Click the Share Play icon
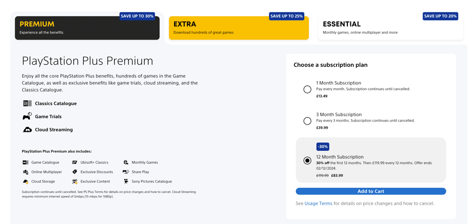Image resolution: width=475 pixels, height=224 pixels. [126, 172]
